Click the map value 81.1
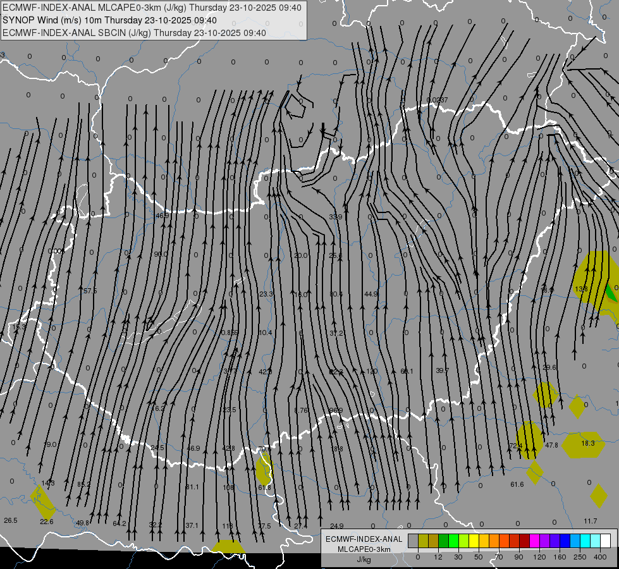Viewport: 619px width, 569px height. coord(192,487)
